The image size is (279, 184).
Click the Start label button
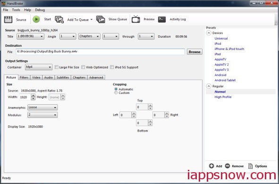[48, 19]
